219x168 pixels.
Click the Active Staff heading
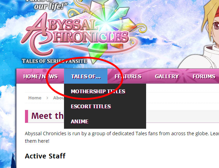tap(45, 156)
